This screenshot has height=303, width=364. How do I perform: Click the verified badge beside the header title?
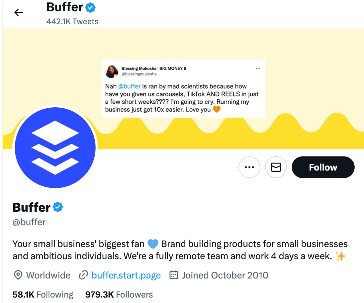[90, 8]
